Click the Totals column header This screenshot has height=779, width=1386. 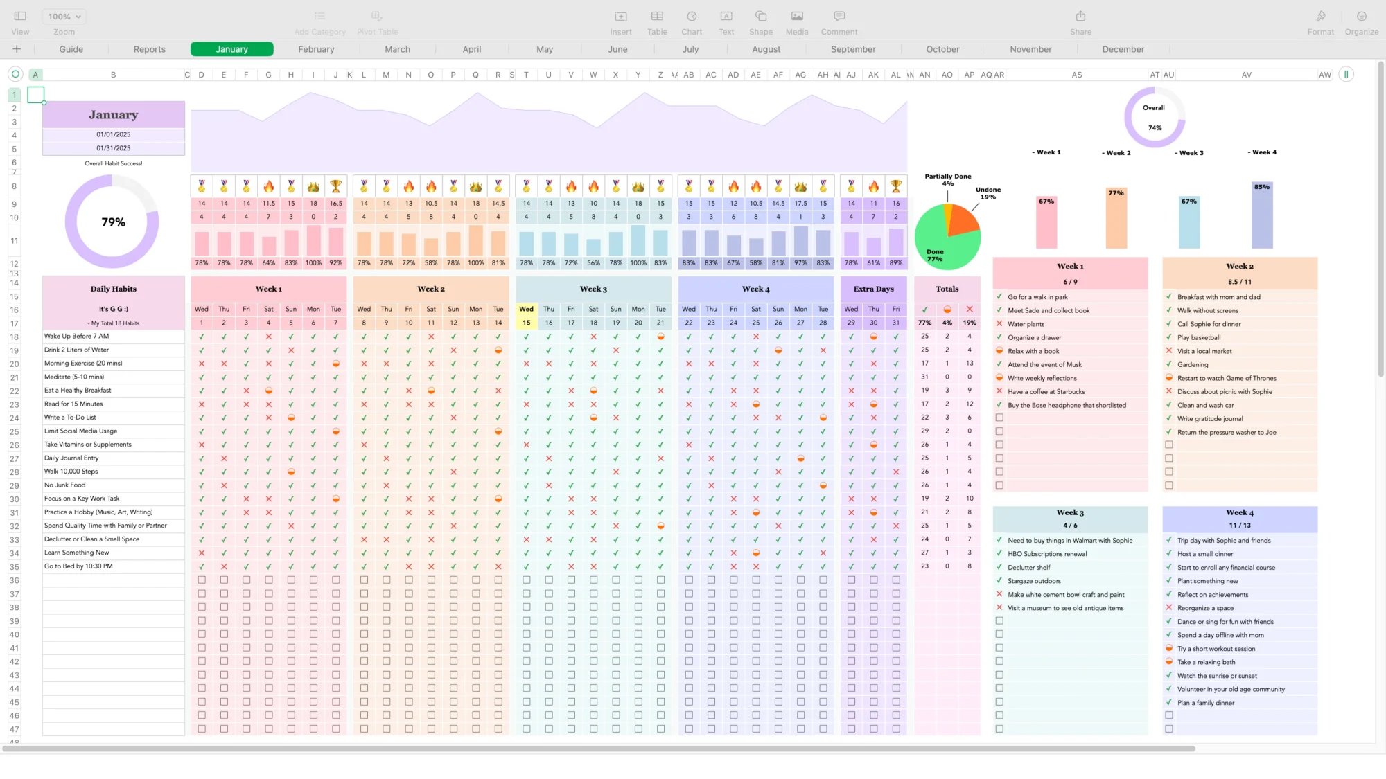pyautogui.click(x=947, y=289)
